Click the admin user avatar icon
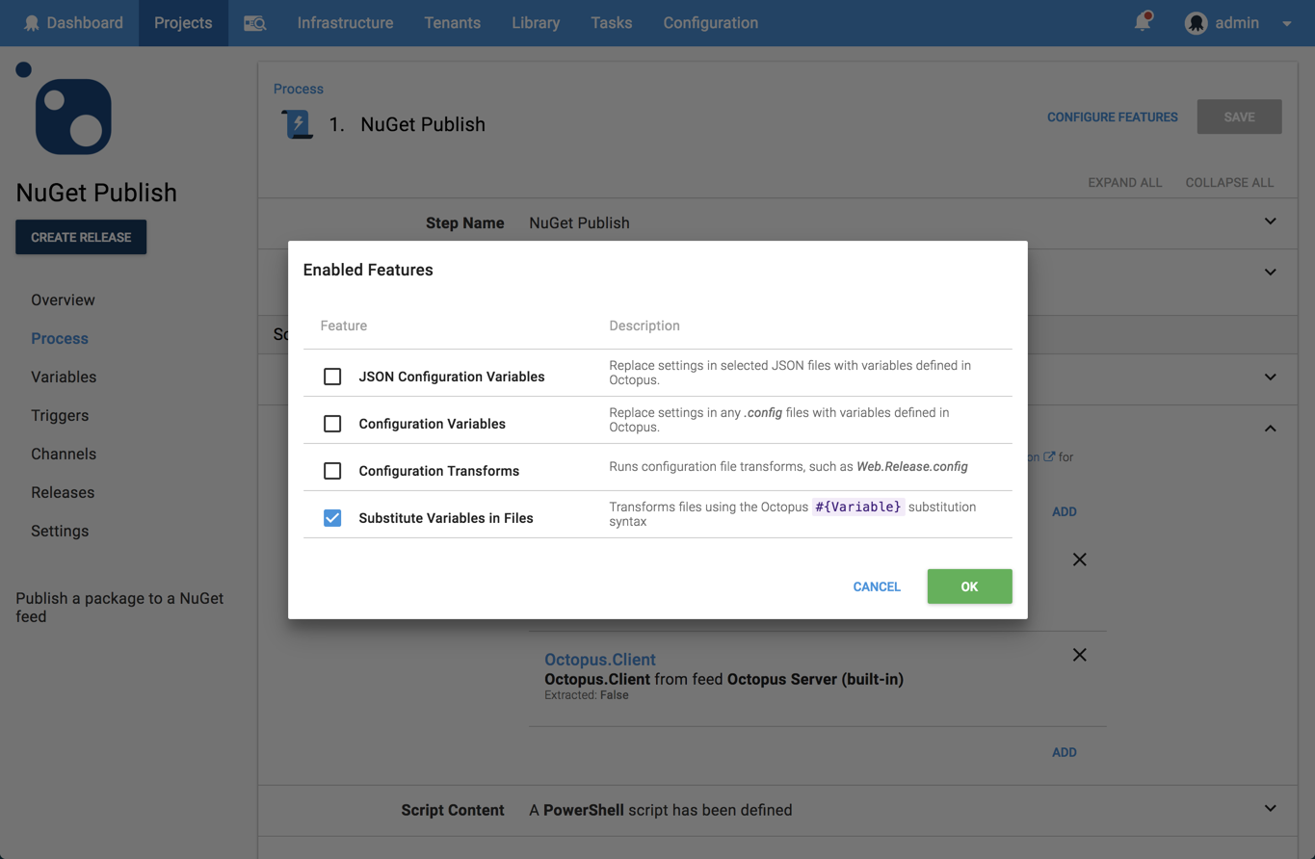The height and width of the screenshot is (859, 1315). click(x=1196, y=23)
